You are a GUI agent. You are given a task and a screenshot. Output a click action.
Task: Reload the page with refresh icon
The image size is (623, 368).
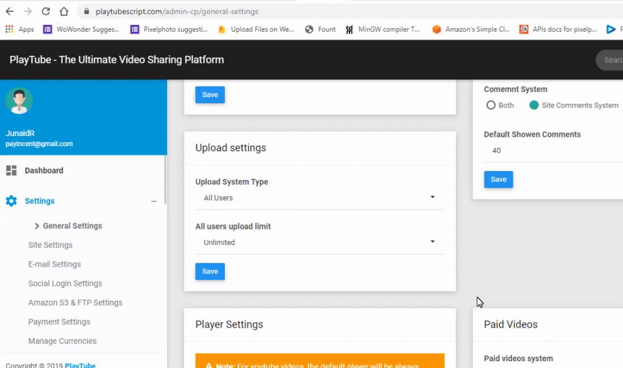45,11
